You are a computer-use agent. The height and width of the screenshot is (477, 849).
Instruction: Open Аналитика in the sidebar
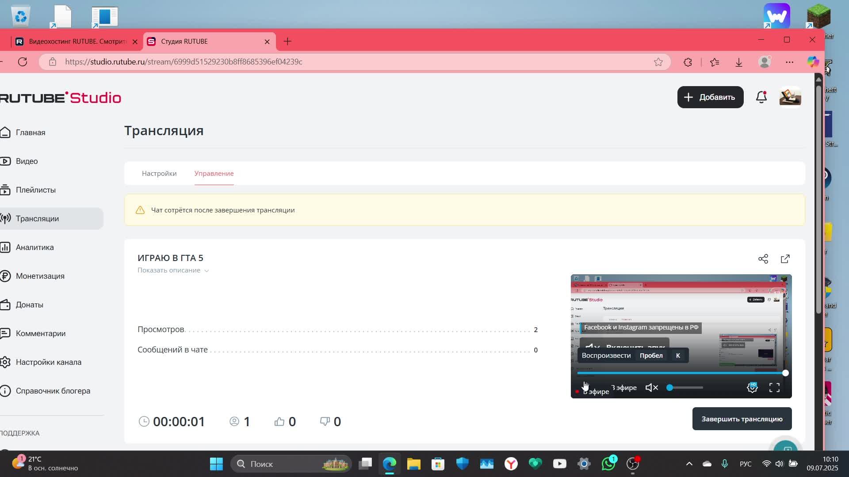34,247
